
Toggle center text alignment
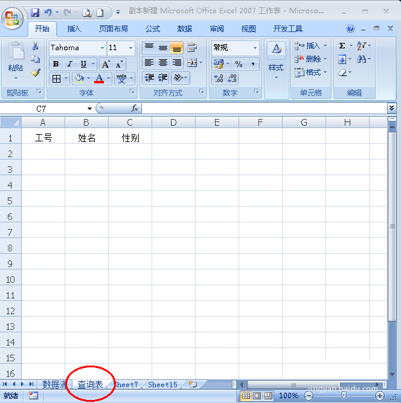click(x=163, y=63)
